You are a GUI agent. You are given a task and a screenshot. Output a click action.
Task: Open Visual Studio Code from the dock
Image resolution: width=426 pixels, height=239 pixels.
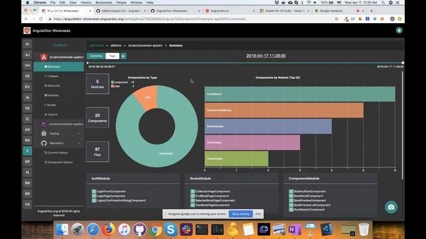pyautogui.click(x=326, y=230)
